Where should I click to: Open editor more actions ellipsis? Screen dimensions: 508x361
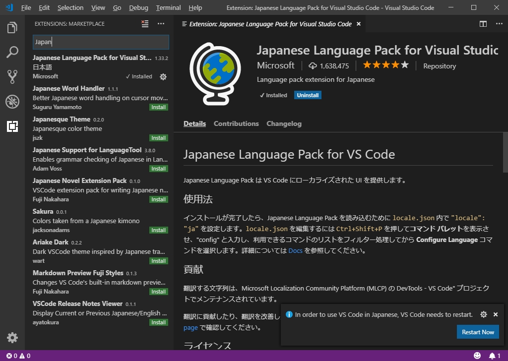point(499,24)
